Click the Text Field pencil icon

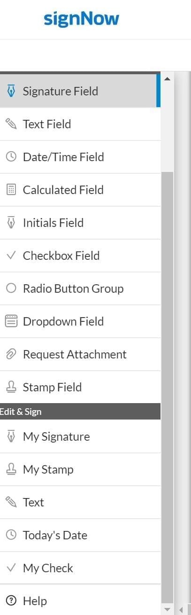11,124
